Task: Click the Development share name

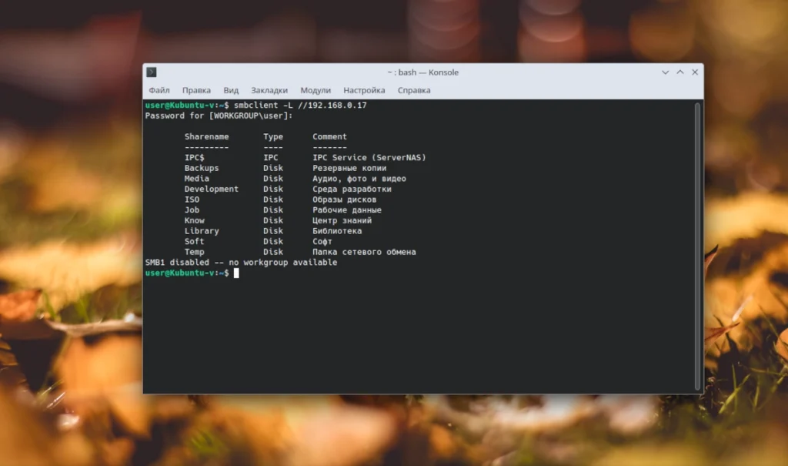Action: [x=212, y=189]
